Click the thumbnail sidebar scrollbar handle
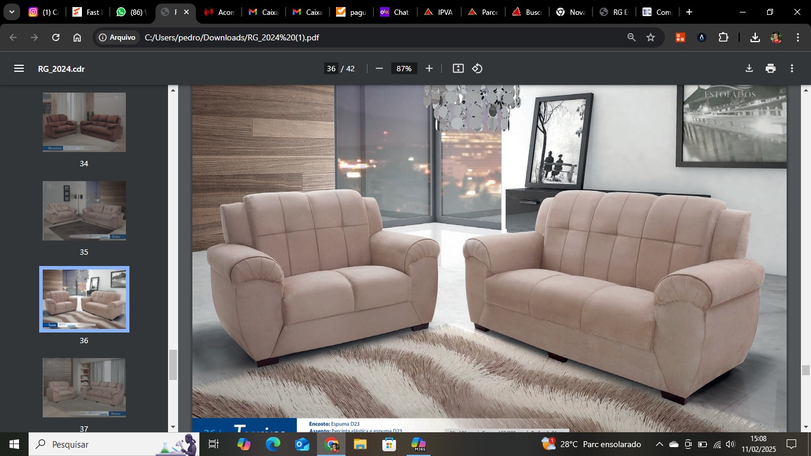The width and height of the screenshot is (811, 456). 173,365
